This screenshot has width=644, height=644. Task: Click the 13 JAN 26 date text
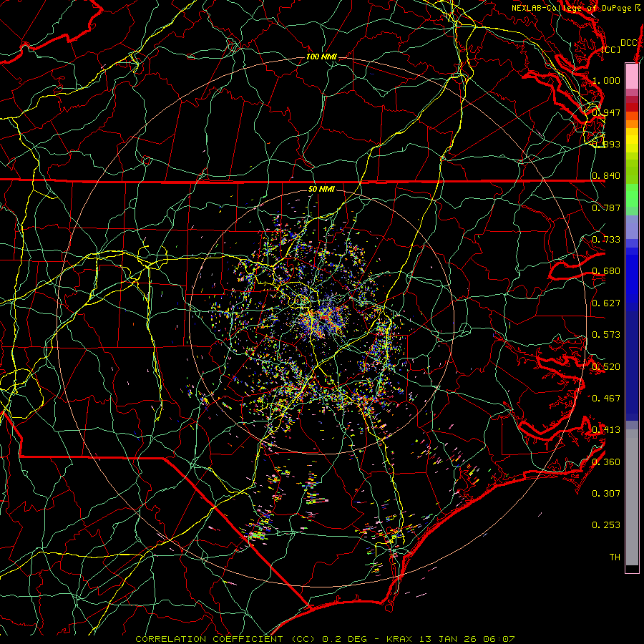449,639
